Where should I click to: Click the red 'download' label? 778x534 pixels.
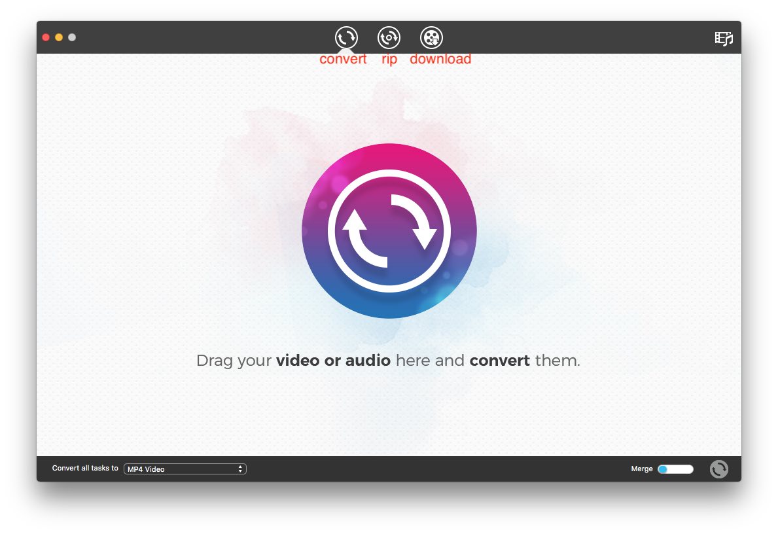(x=440, y=59)
